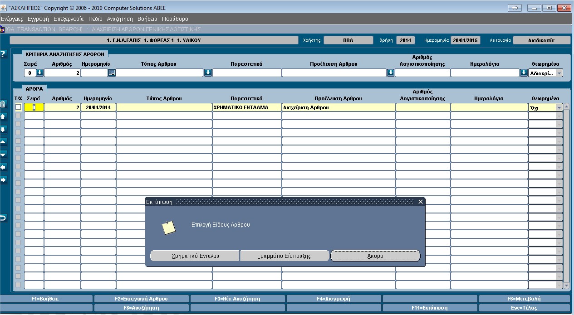The height and width of the screenshot is (315, 574).
Task: Expand the Θεωρημένο 'Αδιακρί...' combo box
Action: 559,73
